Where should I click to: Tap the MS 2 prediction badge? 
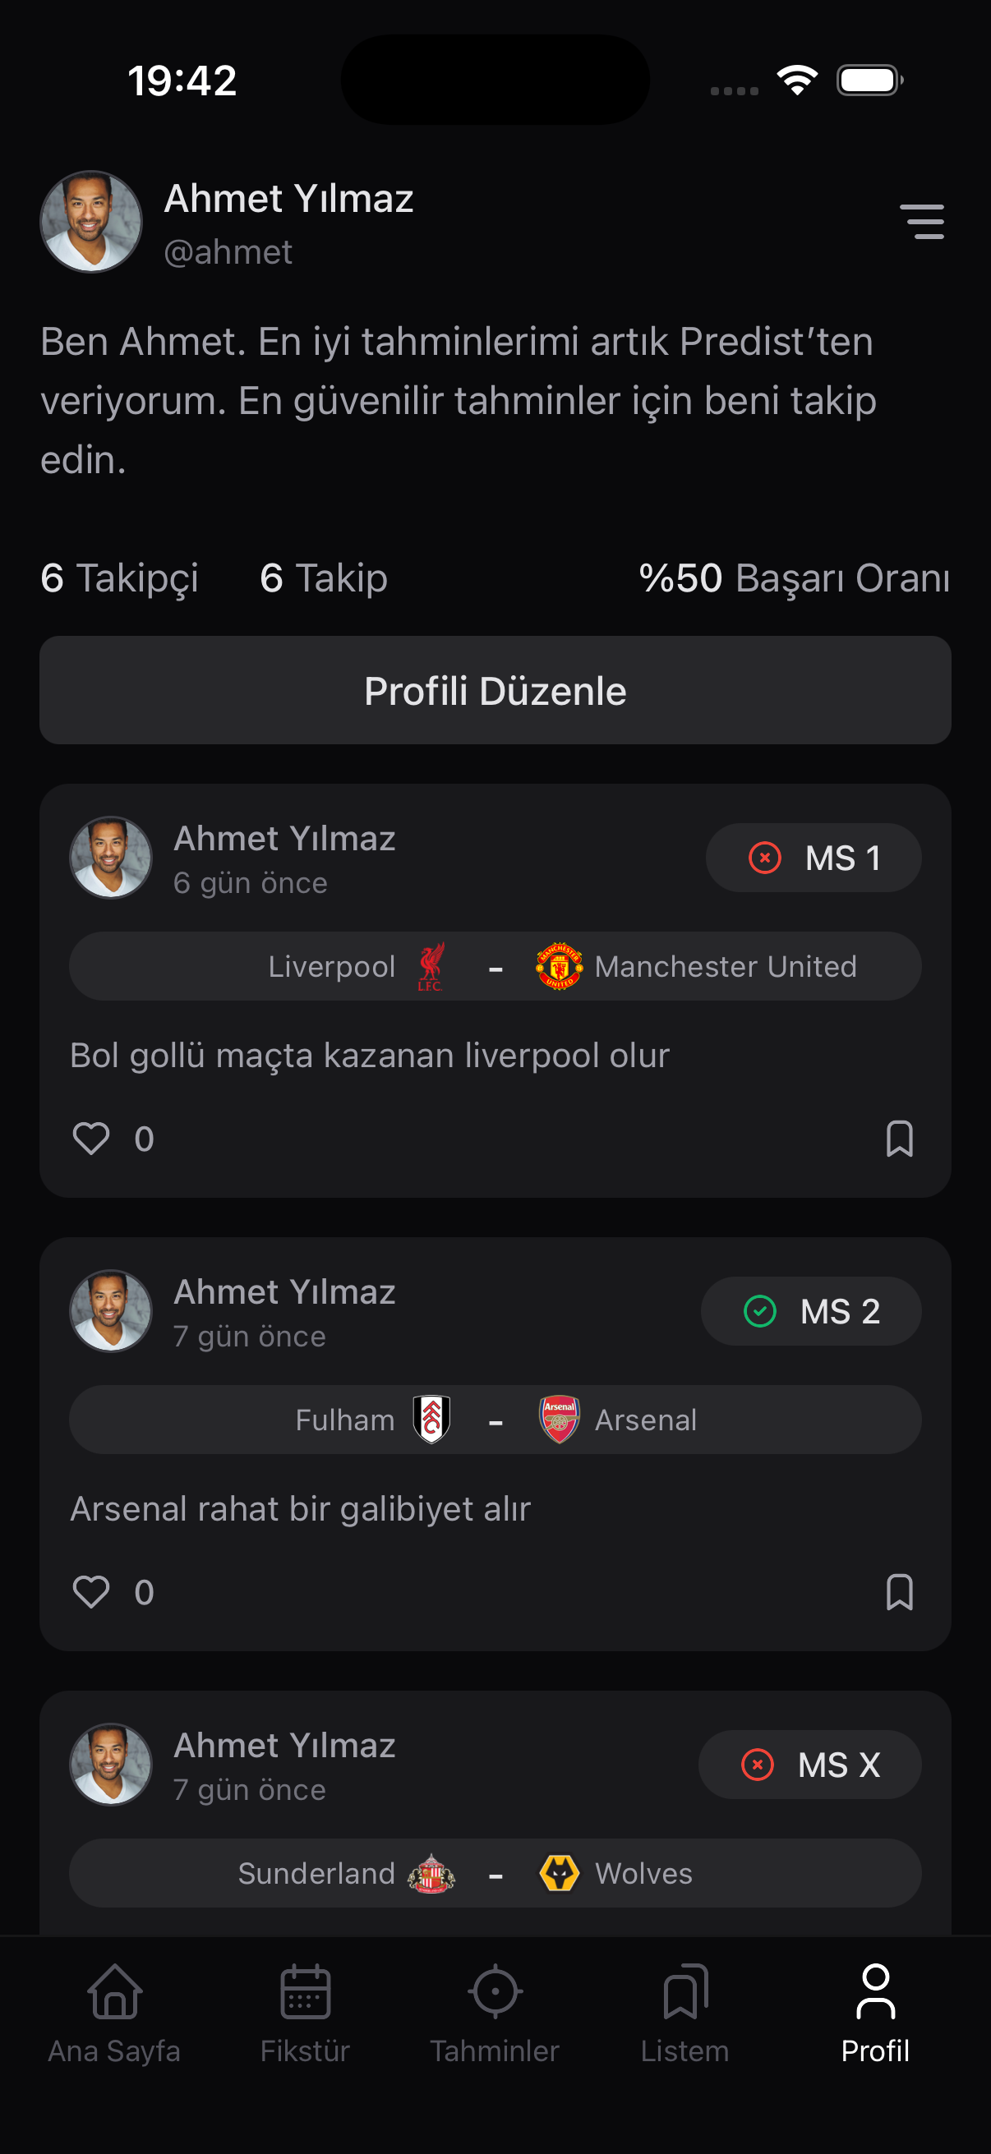(x=810, y=1311)
